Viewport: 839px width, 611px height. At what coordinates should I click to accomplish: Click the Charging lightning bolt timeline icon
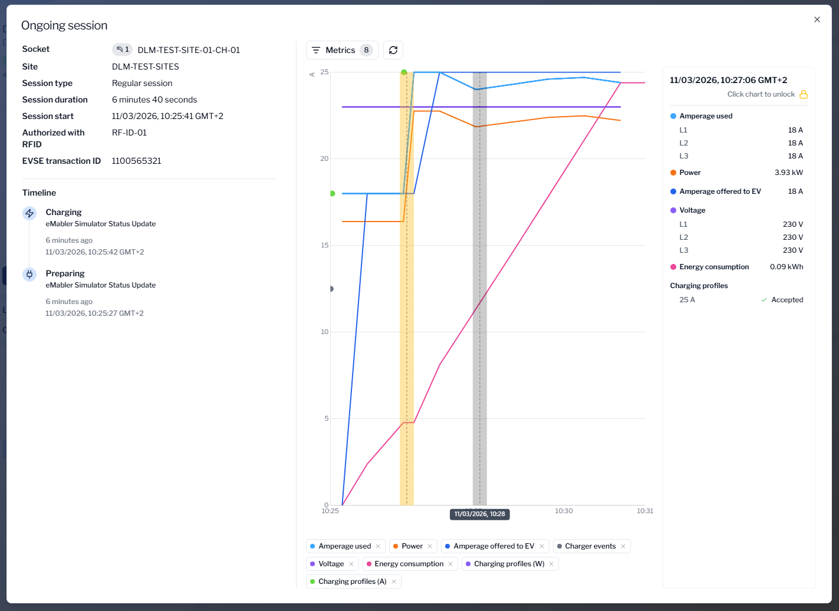[x=29, y=213]
